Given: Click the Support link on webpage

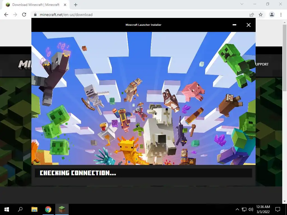Looking at the screenshot, I should click(262, 64).
